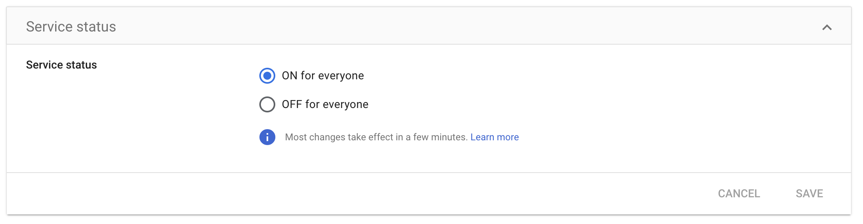Select the OFF for everyone radio button
863x224 pixels.
point(267,104)
